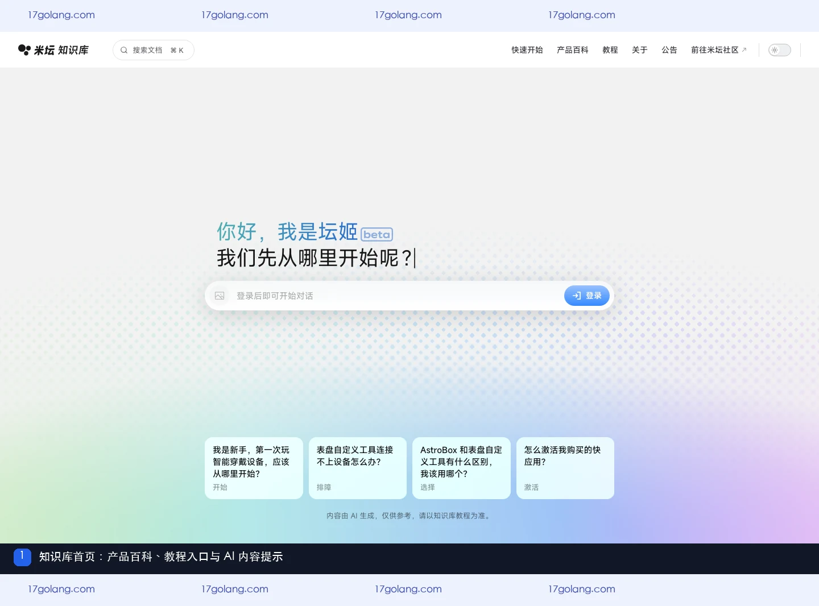819x606 pixels.
Task: Open the 搜索文档 search box
Action: coord(154,50)
